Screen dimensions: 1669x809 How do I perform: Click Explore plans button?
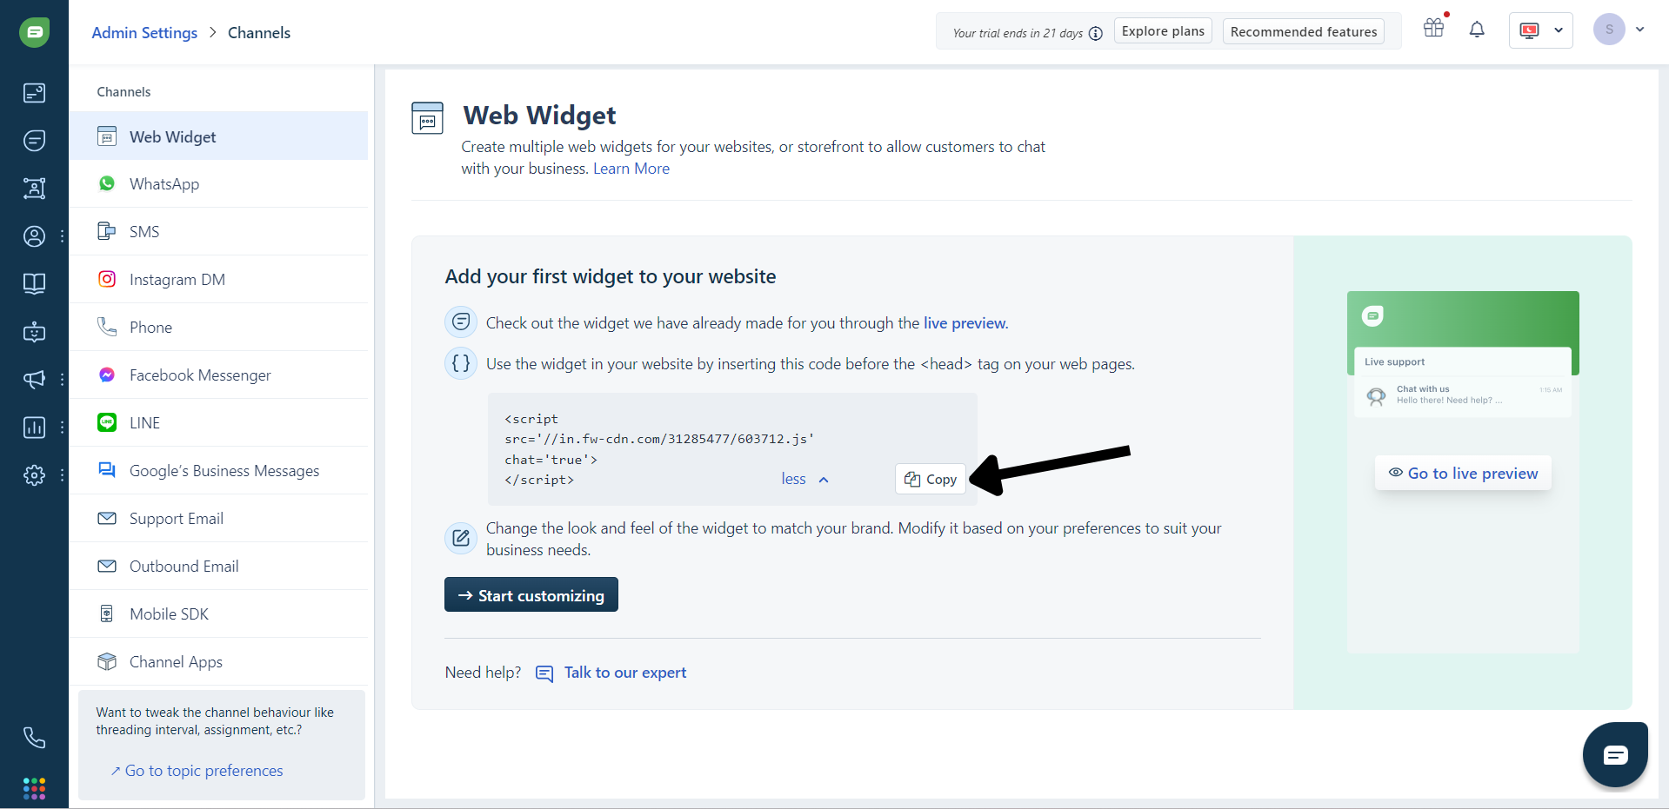(x=1163, y=31)
